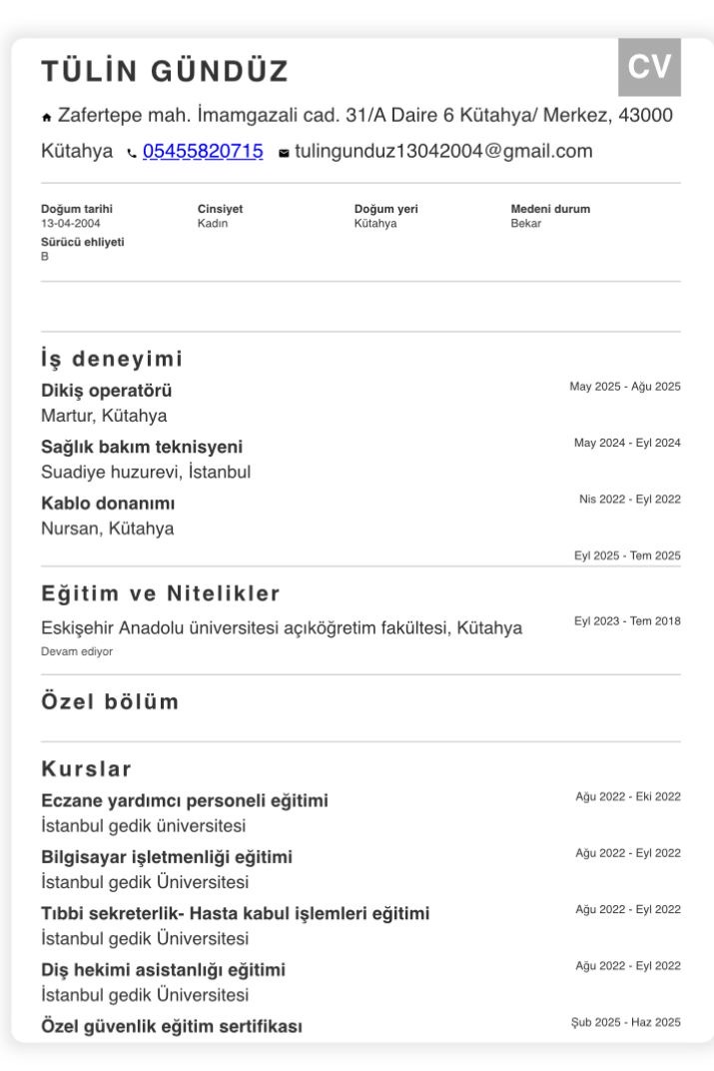Click the phone handset icon
Image resolution: width=714 pixels, height=1071 pixels.
[132, 153]
